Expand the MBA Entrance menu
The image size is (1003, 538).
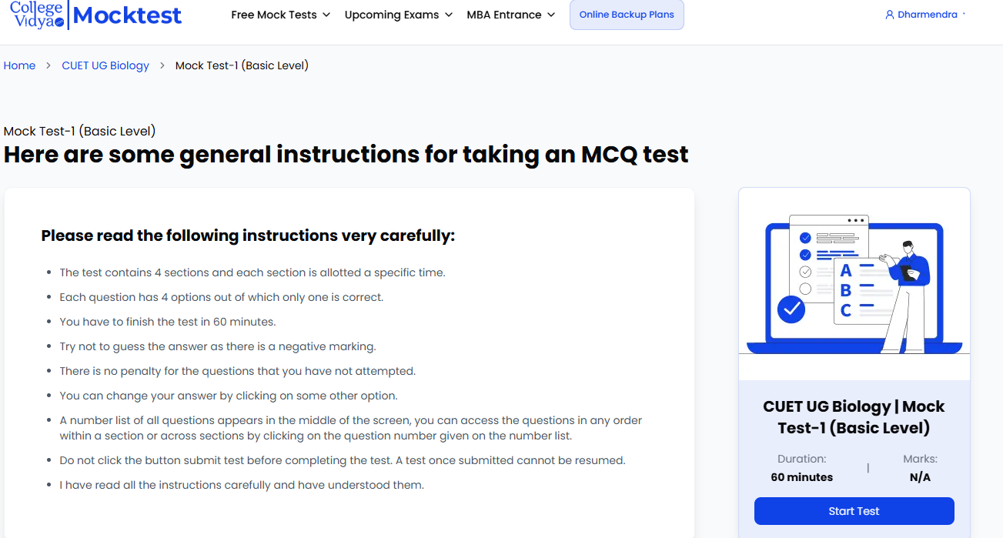coord(510,15)
